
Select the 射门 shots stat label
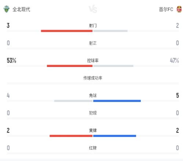(93, 26)
